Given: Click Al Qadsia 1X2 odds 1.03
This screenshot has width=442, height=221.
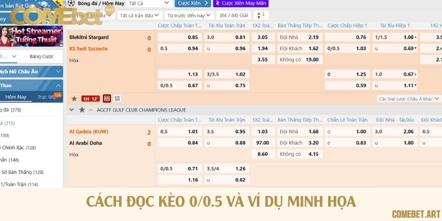Looking at the screenshot, I should (x=264, y=131).
